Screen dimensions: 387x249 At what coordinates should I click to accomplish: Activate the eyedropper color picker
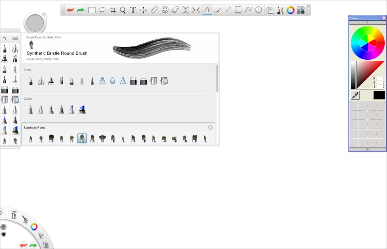pyautogui.click(x=355, y=95)
